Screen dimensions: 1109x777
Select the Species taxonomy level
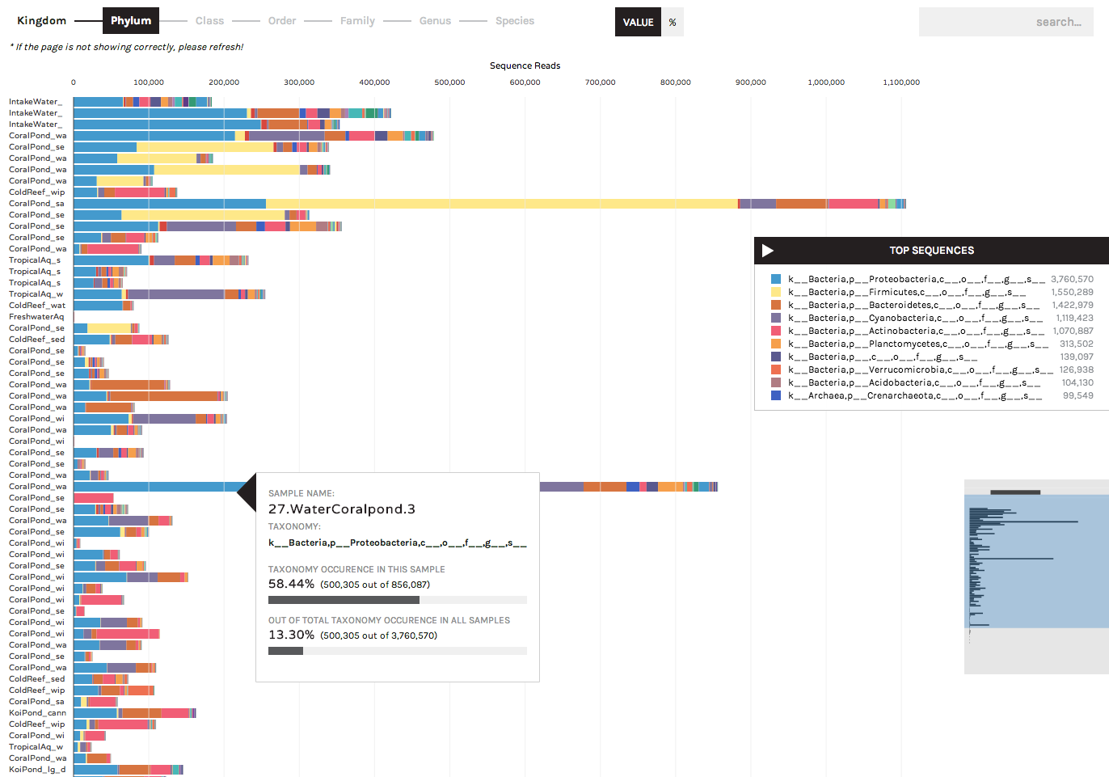pyautogui.click(x=515, y=20)
